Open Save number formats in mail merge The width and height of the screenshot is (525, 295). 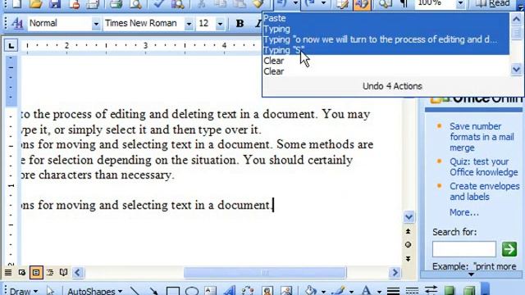click(482, 137)
